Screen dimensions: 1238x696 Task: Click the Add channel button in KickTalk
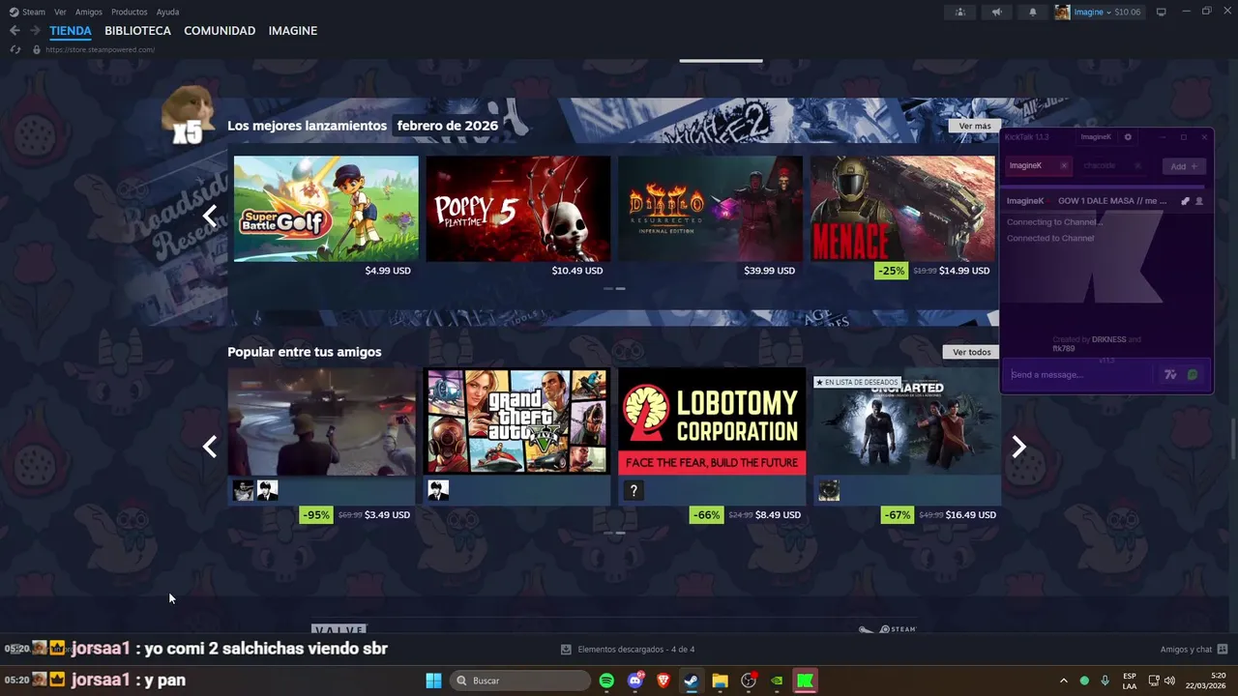point(1184,166)
